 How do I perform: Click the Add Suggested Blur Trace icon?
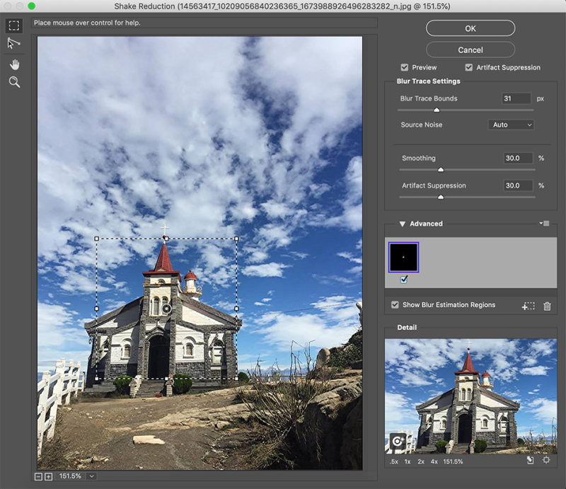528,306
